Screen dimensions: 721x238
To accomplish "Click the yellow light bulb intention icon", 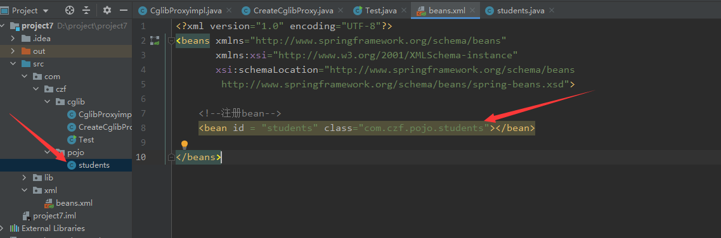I will (185, 145).
